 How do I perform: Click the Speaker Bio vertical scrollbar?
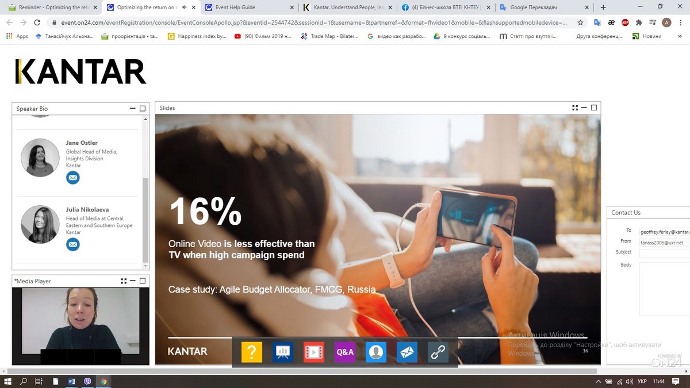145,218
